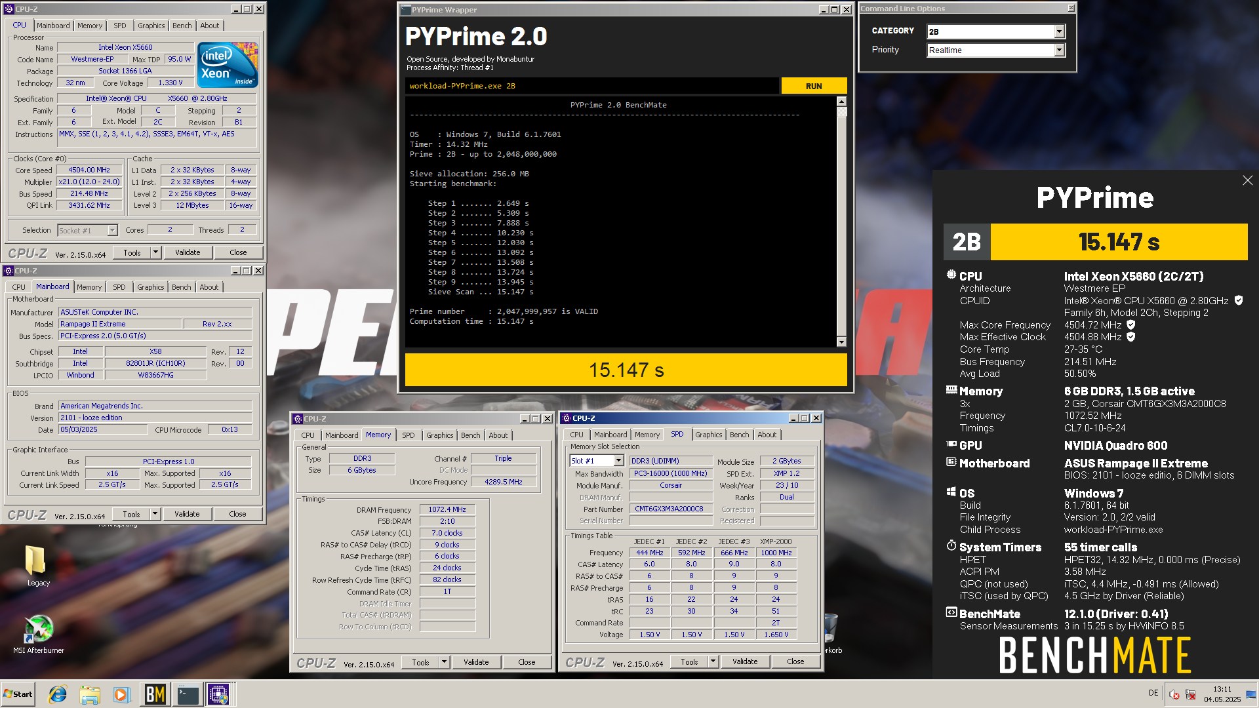The image size is (1259, 708).
Task: Click the CPU section icon in BenchMate panel
Action: click(951, 275)
